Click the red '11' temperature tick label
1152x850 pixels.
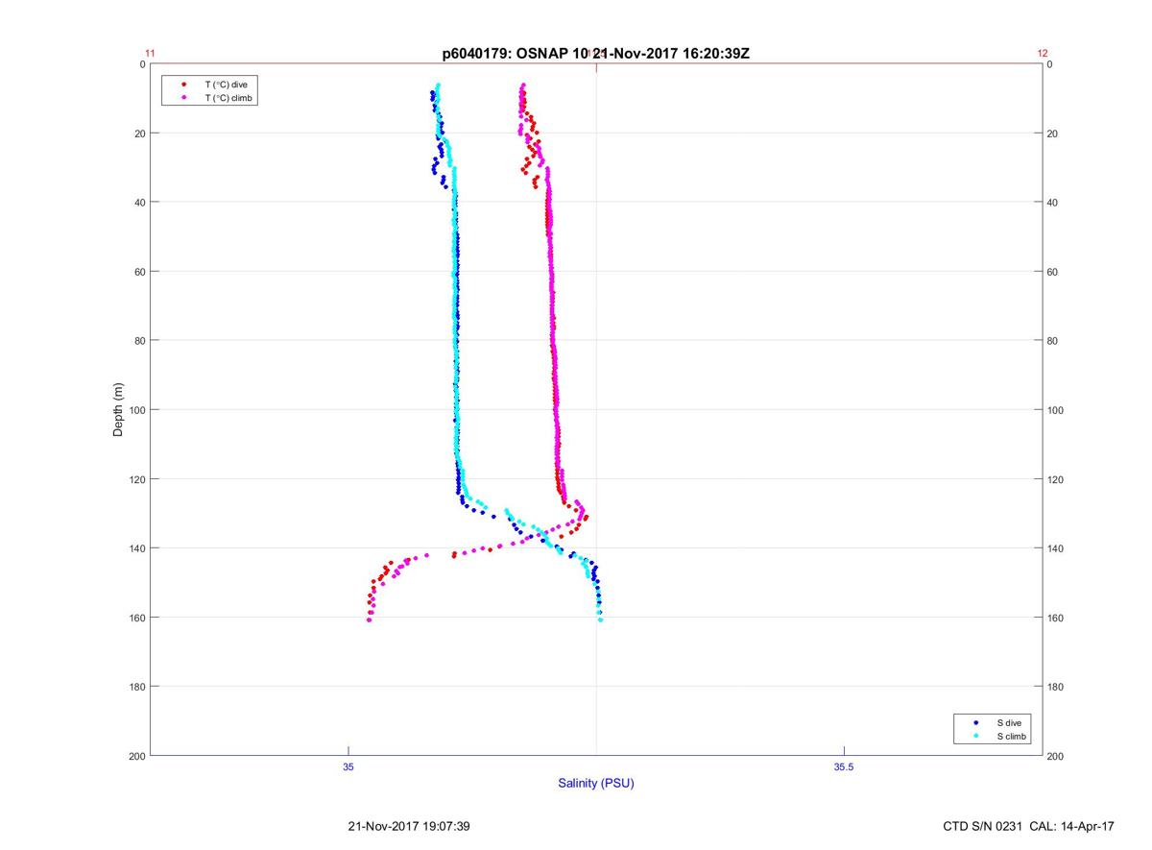coord(151,54)
